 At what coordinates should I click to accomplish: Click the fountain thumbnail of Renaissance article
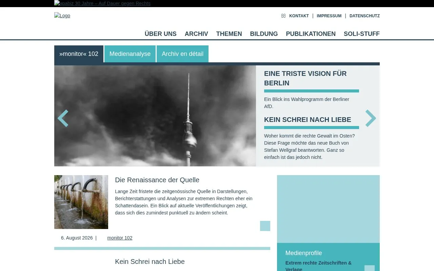click(x=81, y=202)
